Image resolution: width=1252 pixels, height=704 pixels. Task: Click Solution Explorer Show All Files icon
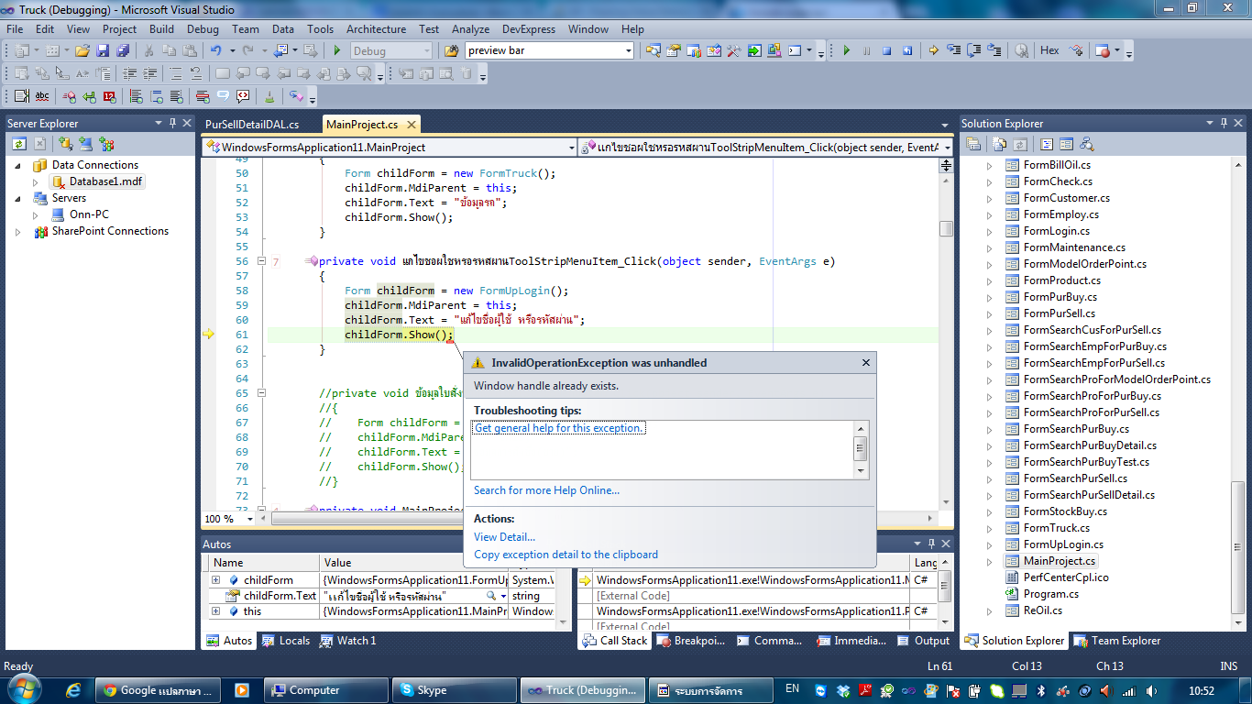click(999, 144)
